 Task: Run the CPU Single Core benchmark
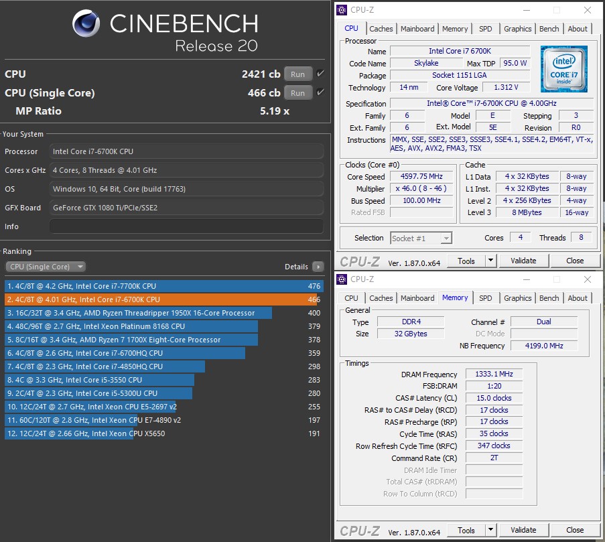297,92
